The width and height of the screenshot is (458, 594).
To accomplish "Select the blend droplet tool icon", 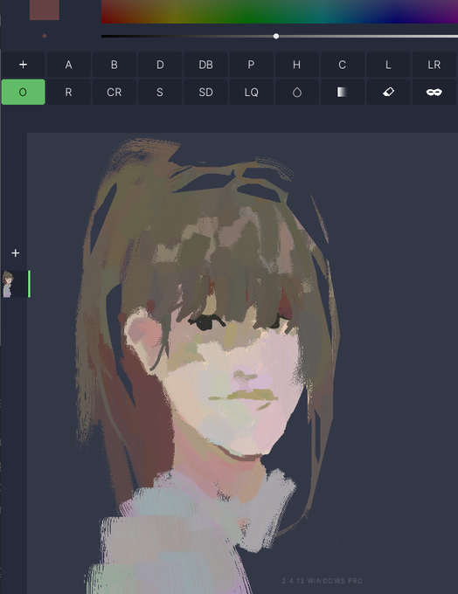I will (x=297, y=92).
